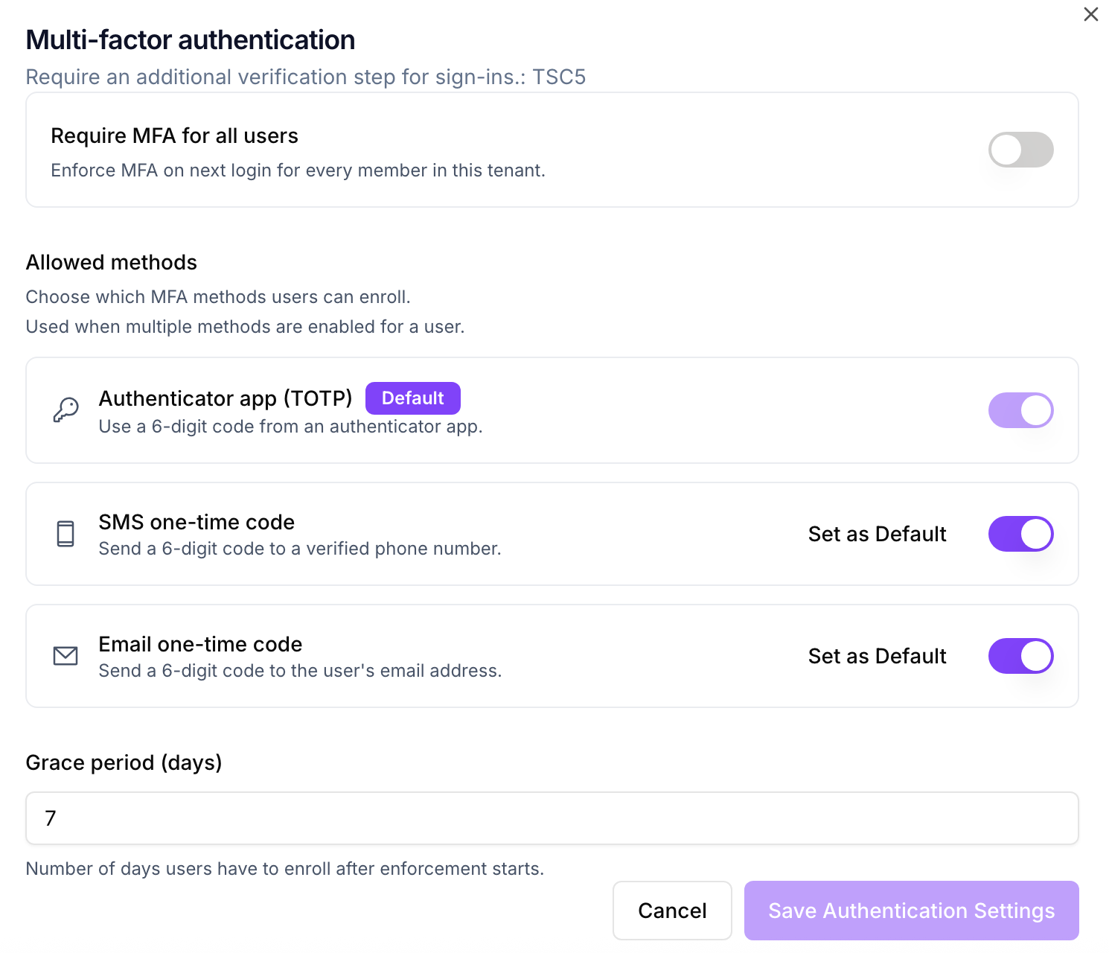This screenshot has width=1109, height=953.
Task: Set SMS one-time code as default
Action: tap(877, 534)
